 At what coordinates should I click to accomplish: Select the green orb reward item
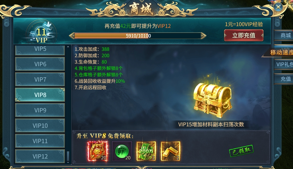tap(122, 151)
